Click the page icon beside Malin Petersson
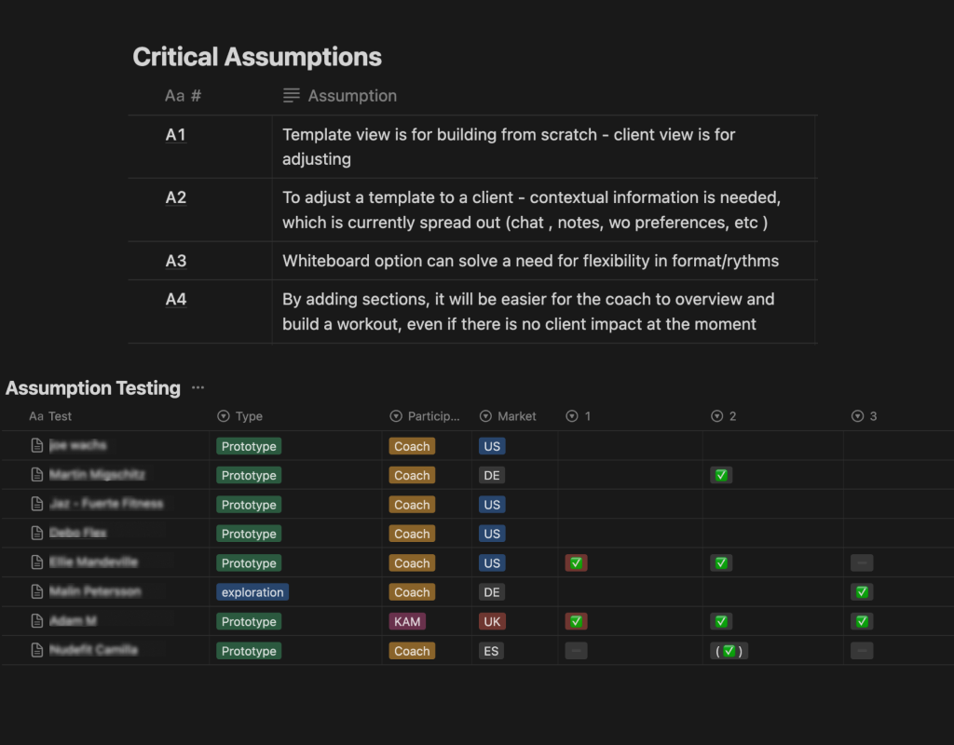This screenshot has height=745, width=954. pos(37,591)
